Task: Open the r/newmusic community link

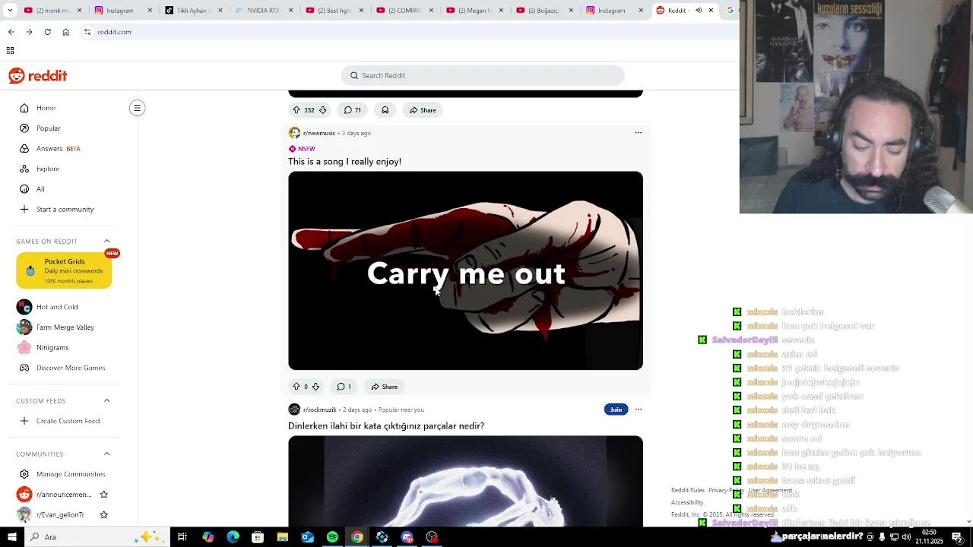Action: [319, 133]
